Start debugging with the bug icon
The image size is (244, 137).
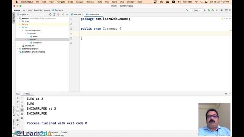pyautogui.click(x=209, y=10)
